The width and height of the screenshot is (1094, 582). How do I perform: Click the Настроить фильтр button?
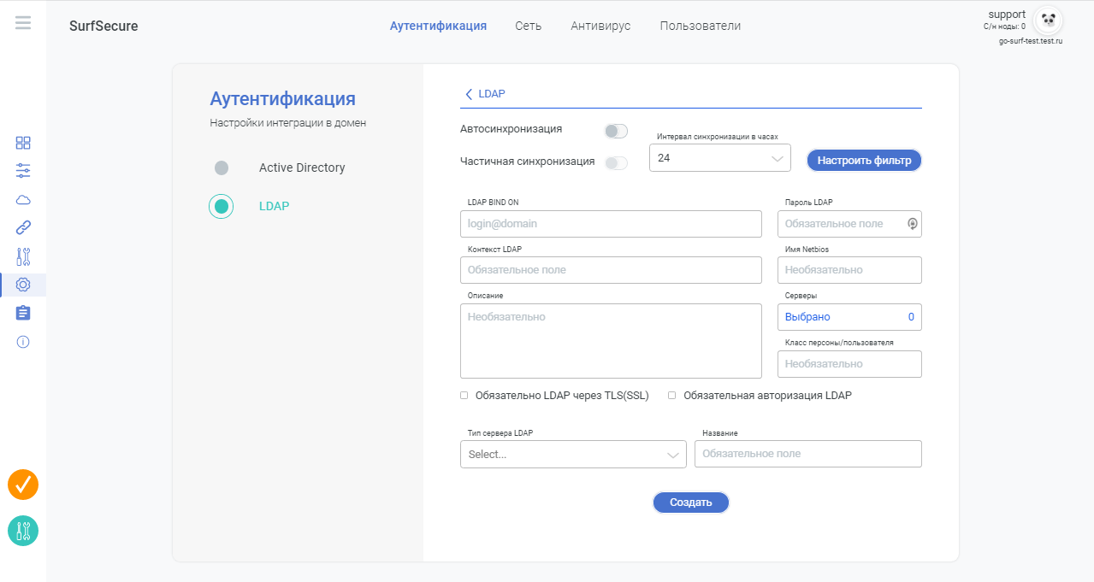click(864, 160)
